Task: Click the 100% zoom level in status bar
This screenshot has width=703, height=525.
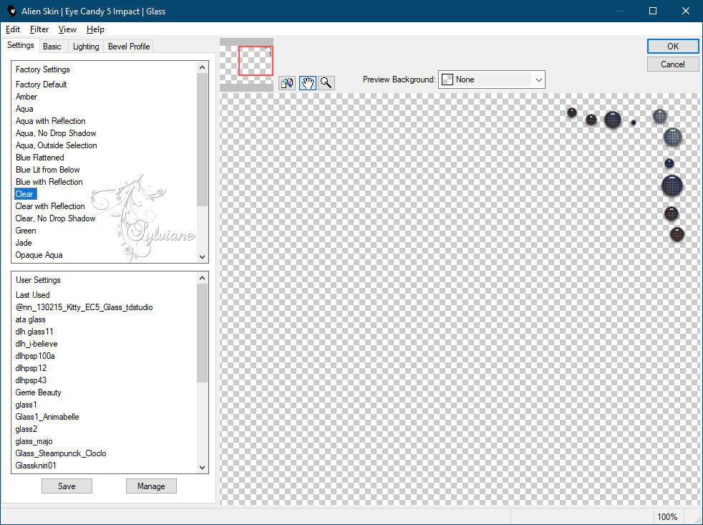Action: (667, 516)
